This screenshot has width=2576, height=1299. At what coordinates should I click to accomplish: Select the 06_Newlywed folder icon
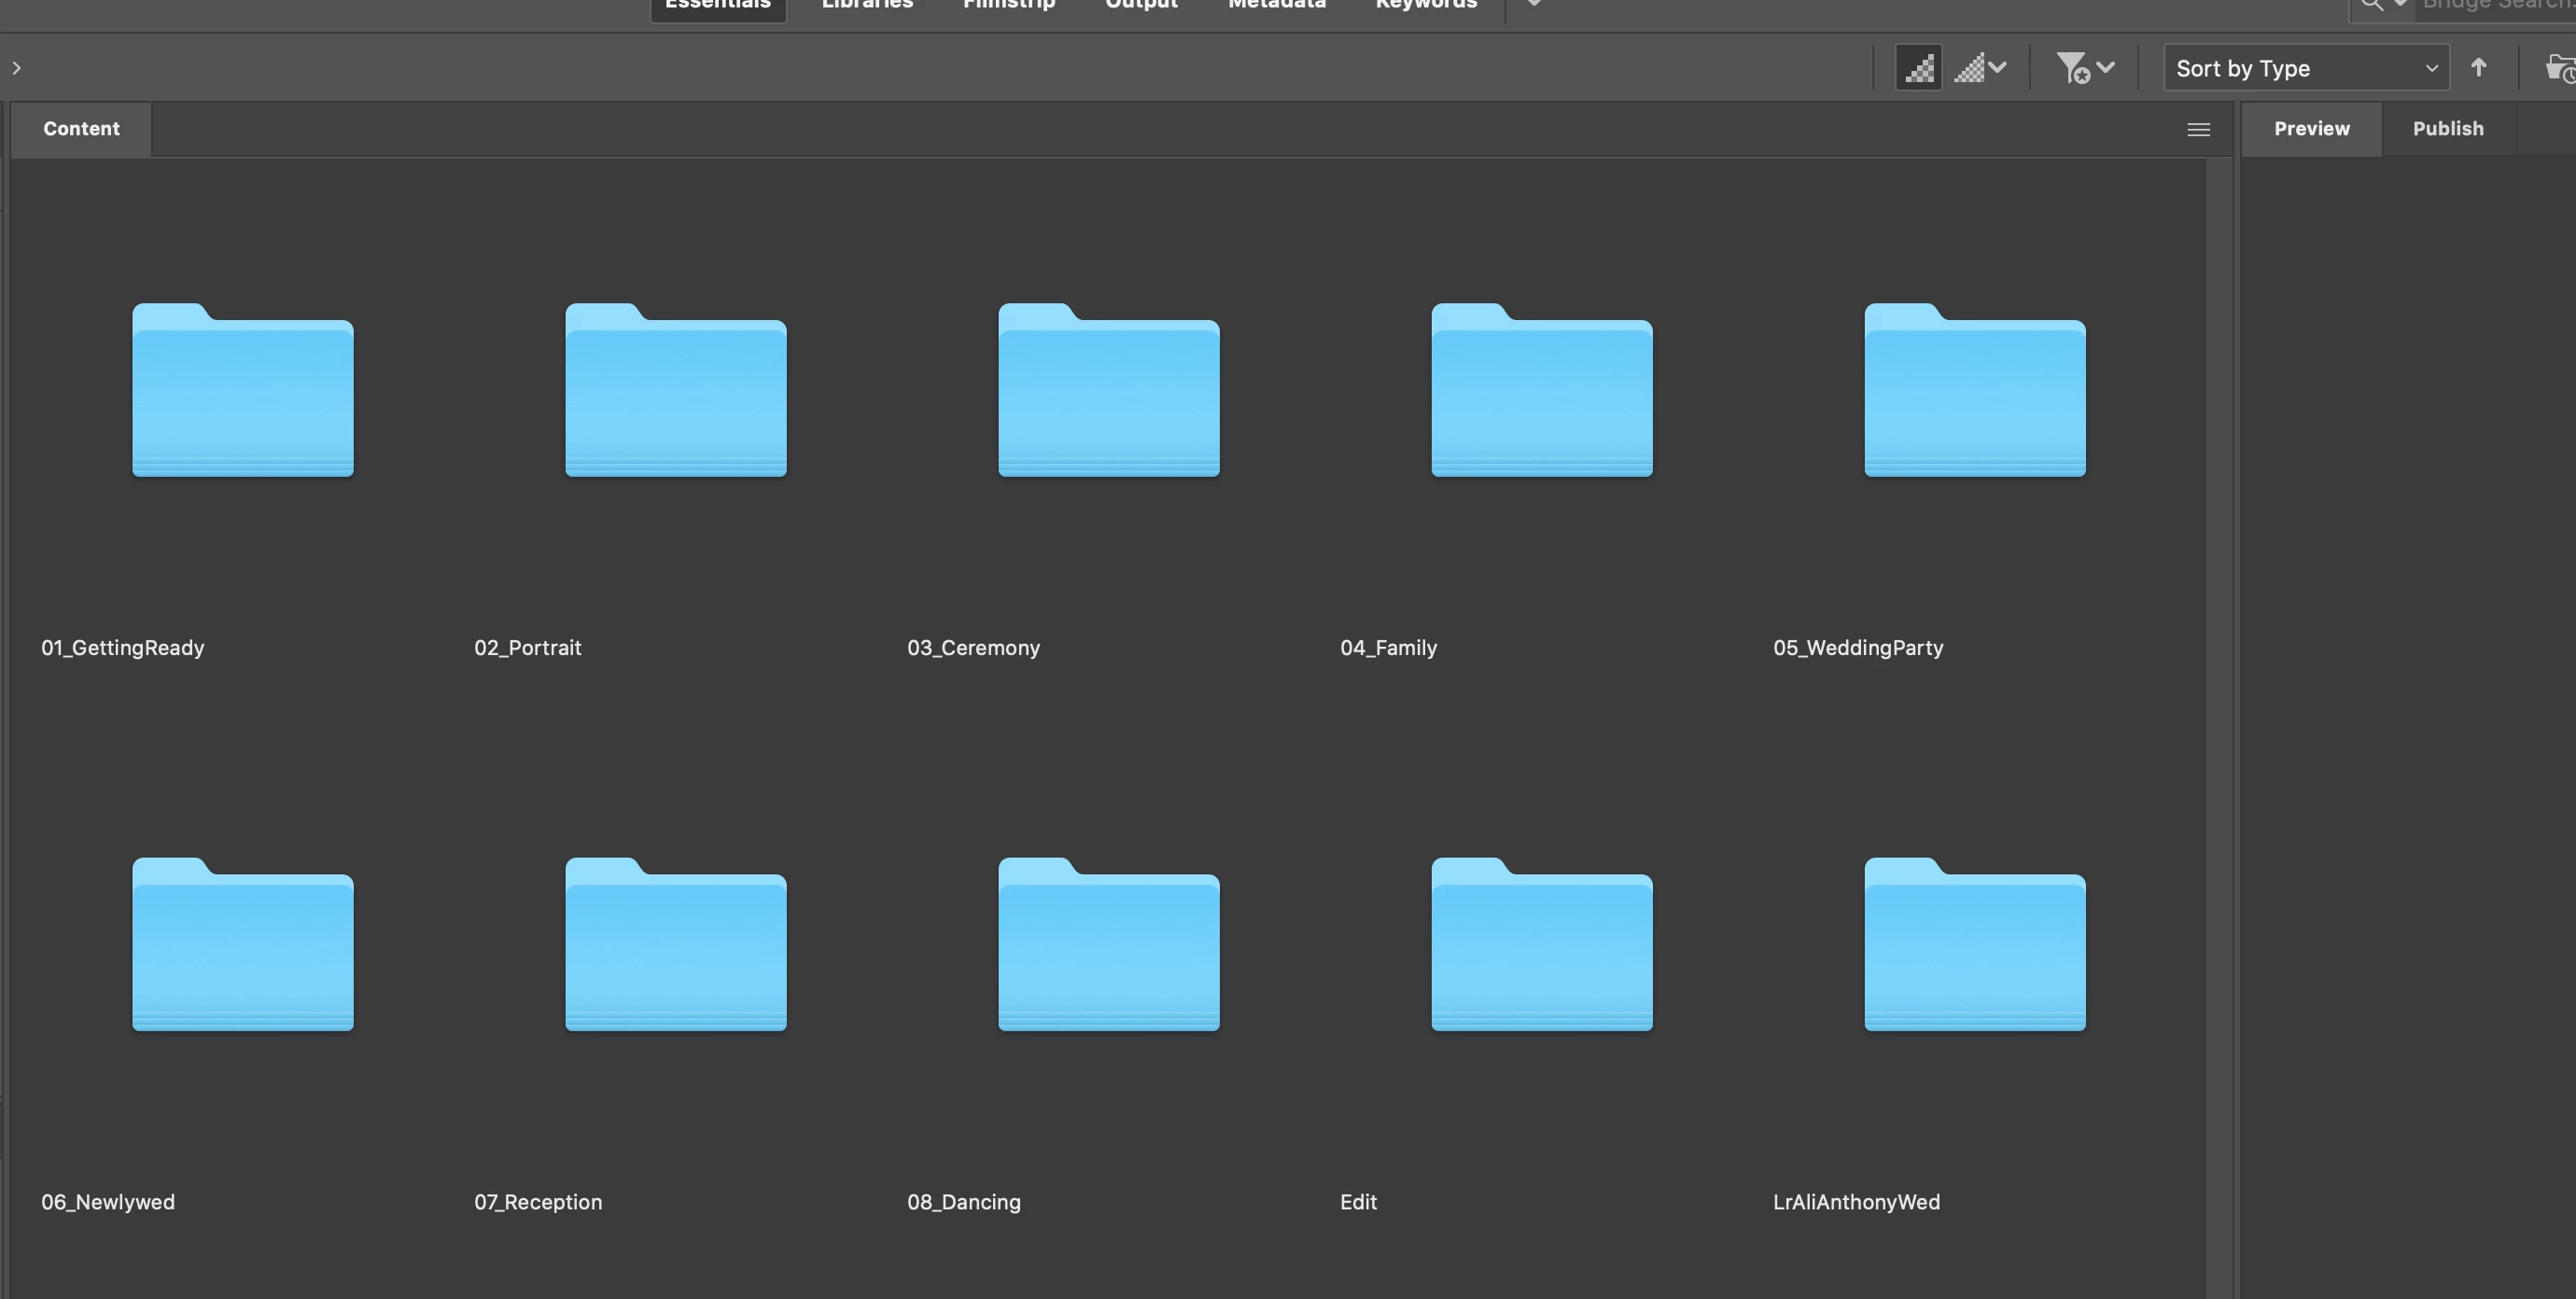(x=242, y=944)
